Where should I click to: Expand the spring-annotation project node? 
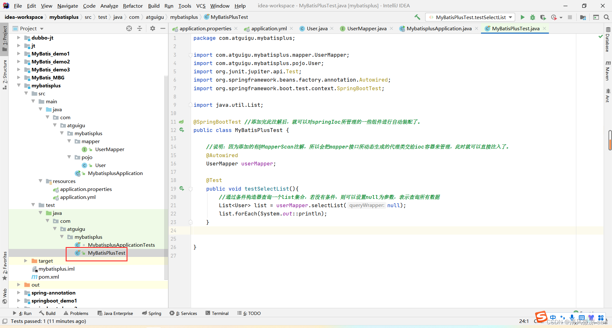[19, 293]
